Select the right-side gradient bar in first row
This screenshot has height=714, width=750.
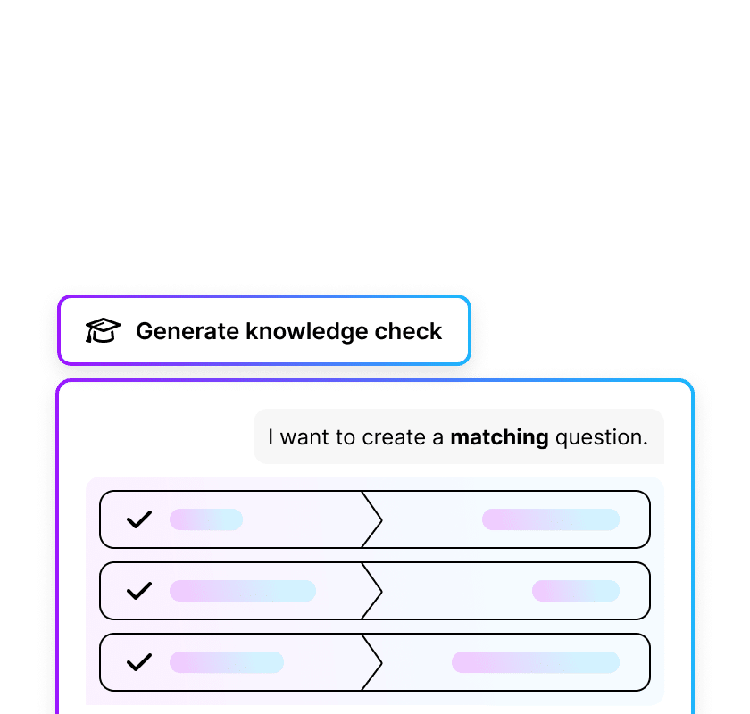tap(551, 519)
